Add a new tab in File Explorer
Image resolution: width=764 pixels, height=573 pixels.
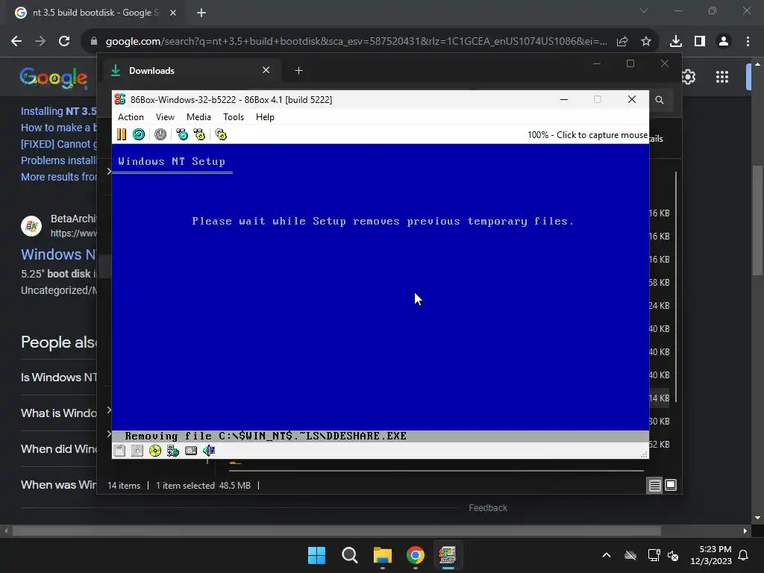pyautogui.click(x=298, y=71)
